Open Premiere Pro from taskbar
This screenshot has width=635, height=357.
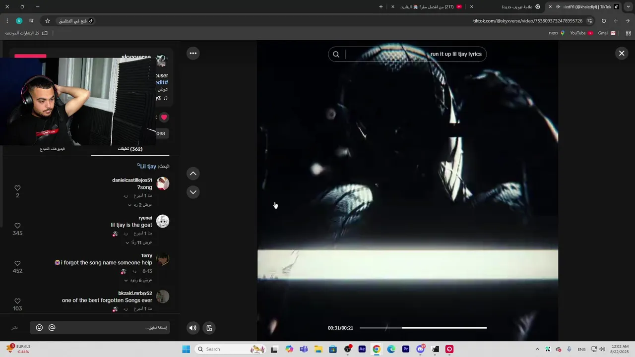[x=406, y=349]
